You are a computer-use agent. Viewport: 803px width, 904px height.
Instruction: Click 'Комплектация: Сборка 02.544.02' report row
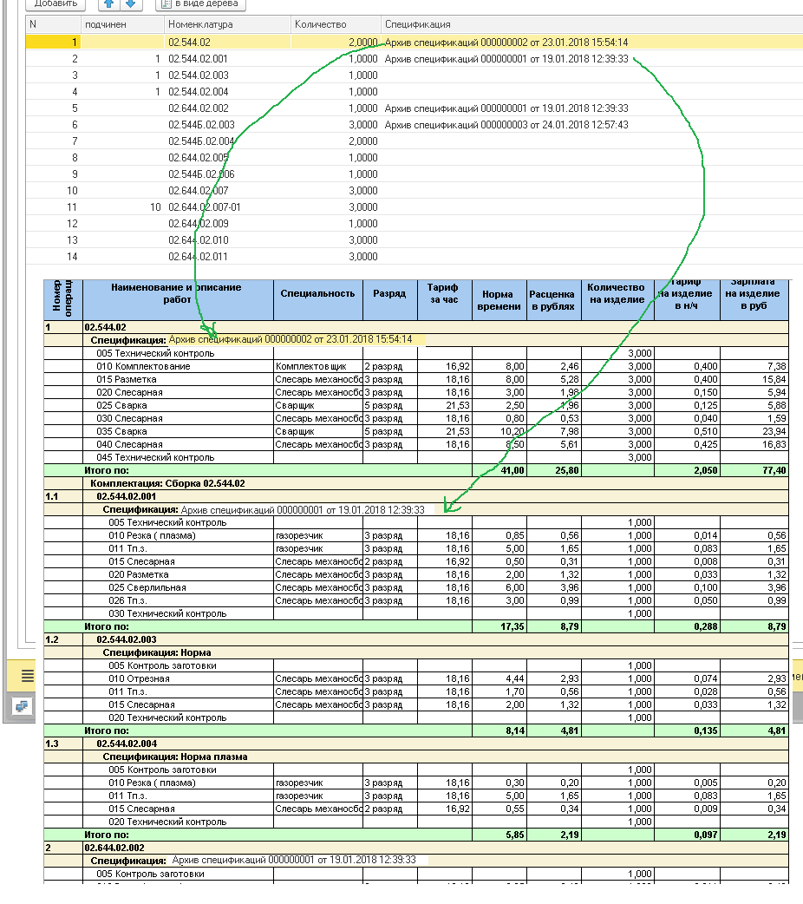pos(166,483)
